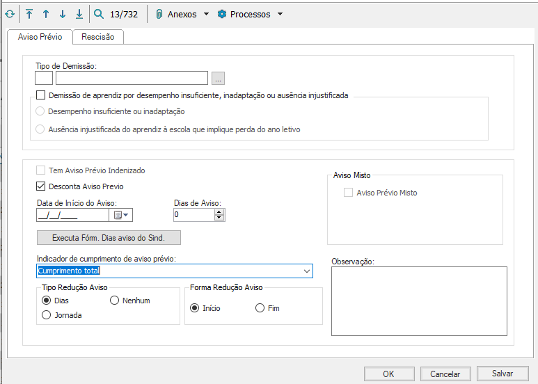Click the refresh record icon
Viewport: 538px width, 384px height.
point(10,14)
